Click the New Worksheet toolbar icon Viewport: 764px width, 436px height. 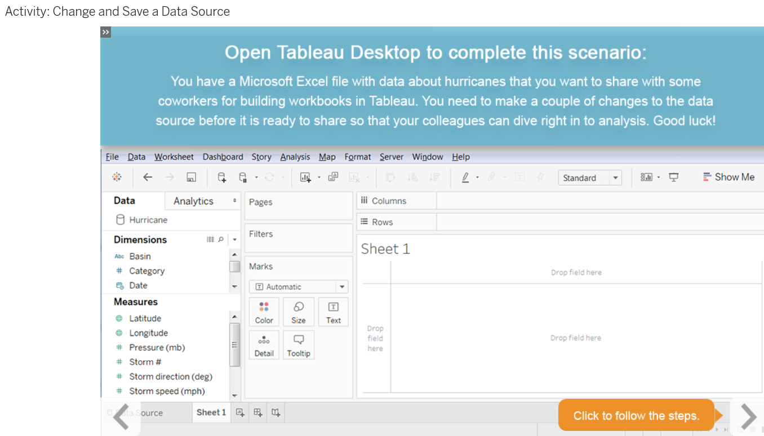click(305, 178)
